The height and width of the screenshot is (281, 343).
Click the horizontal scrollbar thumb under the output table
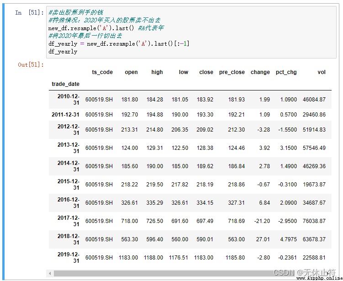coord(190,273)
